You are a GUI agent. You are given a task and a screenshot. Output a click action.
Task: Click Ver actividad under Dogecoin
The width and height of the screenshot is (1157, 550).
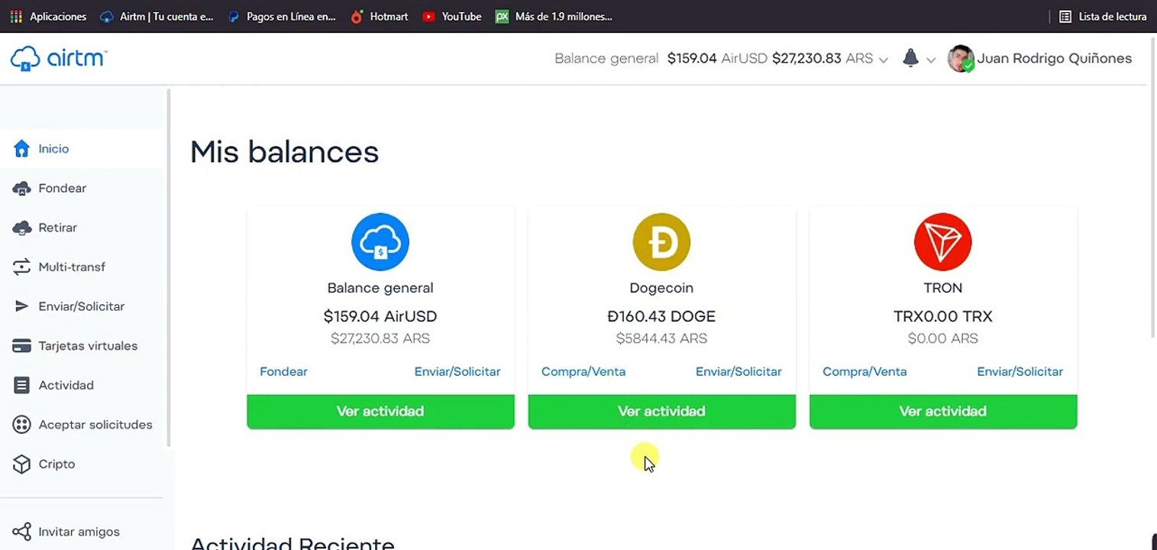point(661,412)
